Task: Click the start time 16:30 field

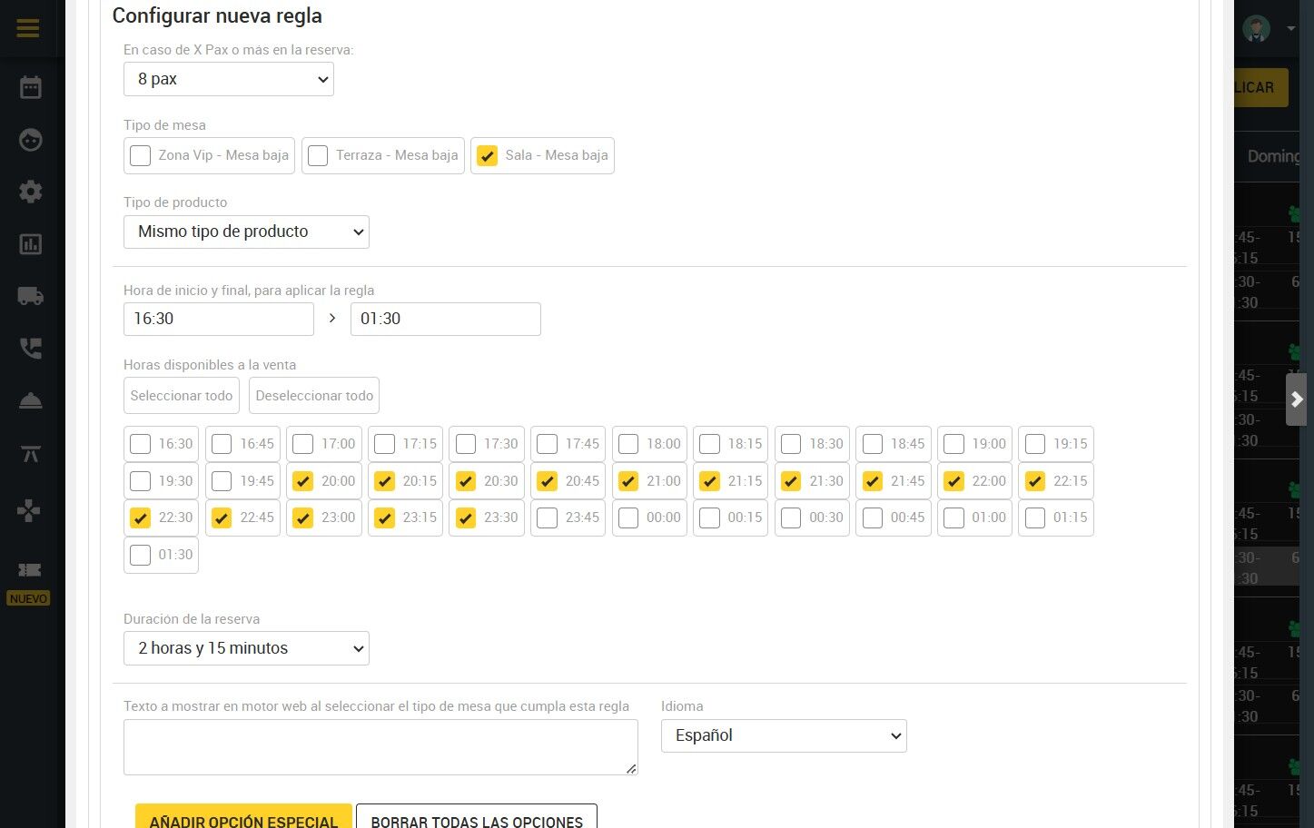Action: click(x=219, y=319)
